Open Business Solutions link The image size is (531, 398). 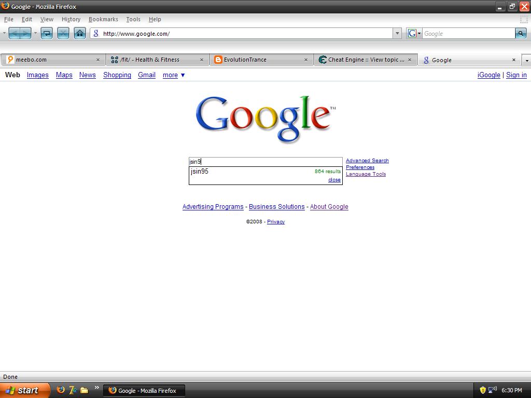click(x=277, y=207)
